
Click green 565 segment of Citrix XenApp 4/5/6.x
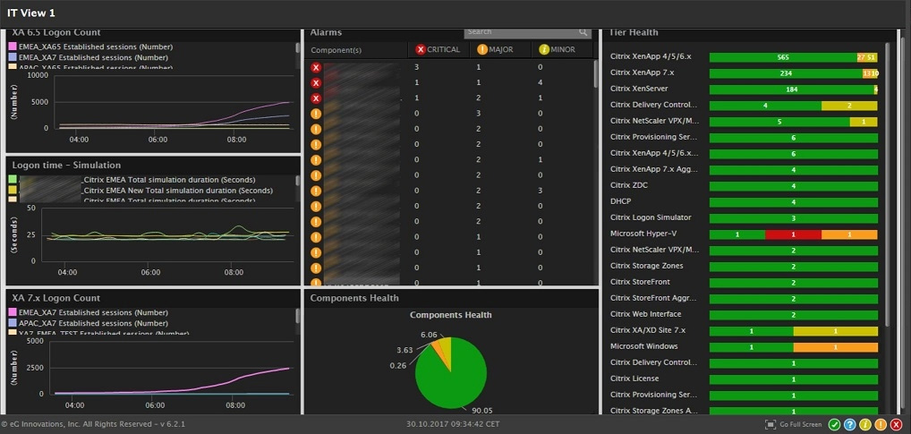coord(783,57)
